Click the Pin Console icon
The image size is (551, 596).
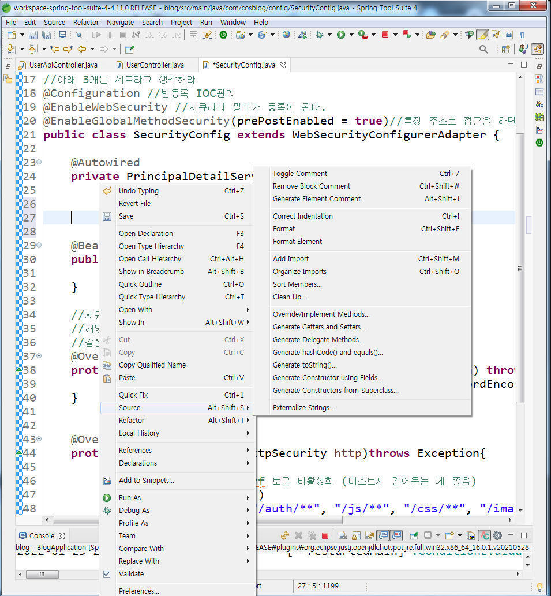pos(414,535)
